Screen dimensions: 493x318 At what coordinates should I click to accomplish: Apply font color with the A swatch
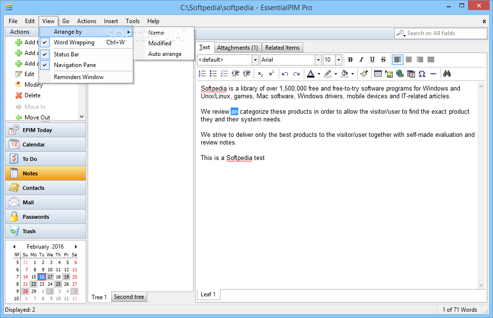coord(311,74)
